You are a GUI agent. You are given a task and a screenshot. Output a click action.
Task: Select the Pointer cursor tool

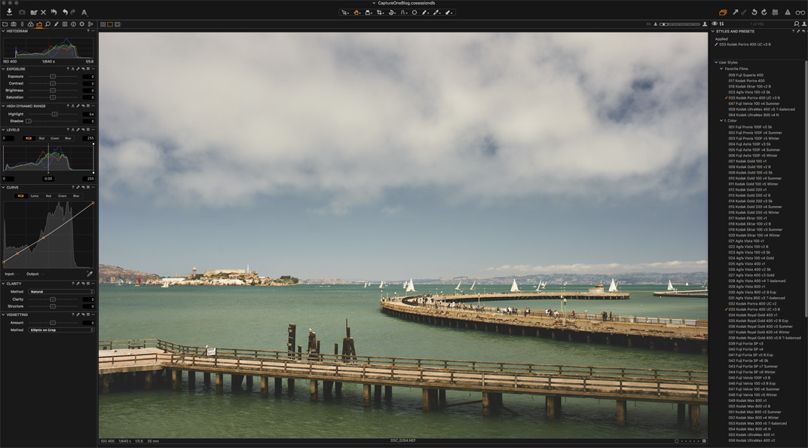[344, 12]
